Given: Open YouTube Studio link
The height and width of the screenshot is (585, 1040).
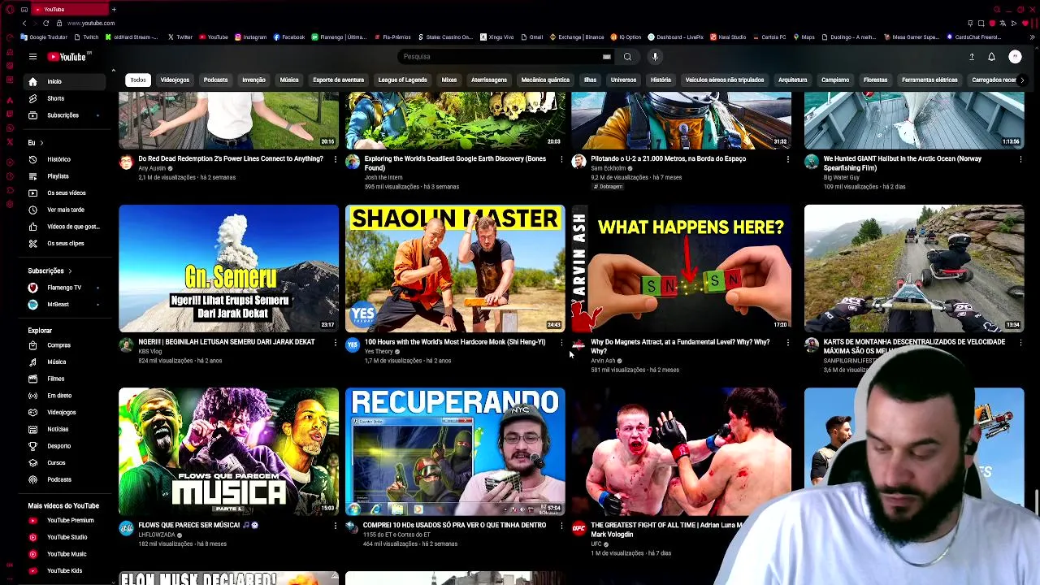Looking at the screenshot, I should [x=65, y=537].
